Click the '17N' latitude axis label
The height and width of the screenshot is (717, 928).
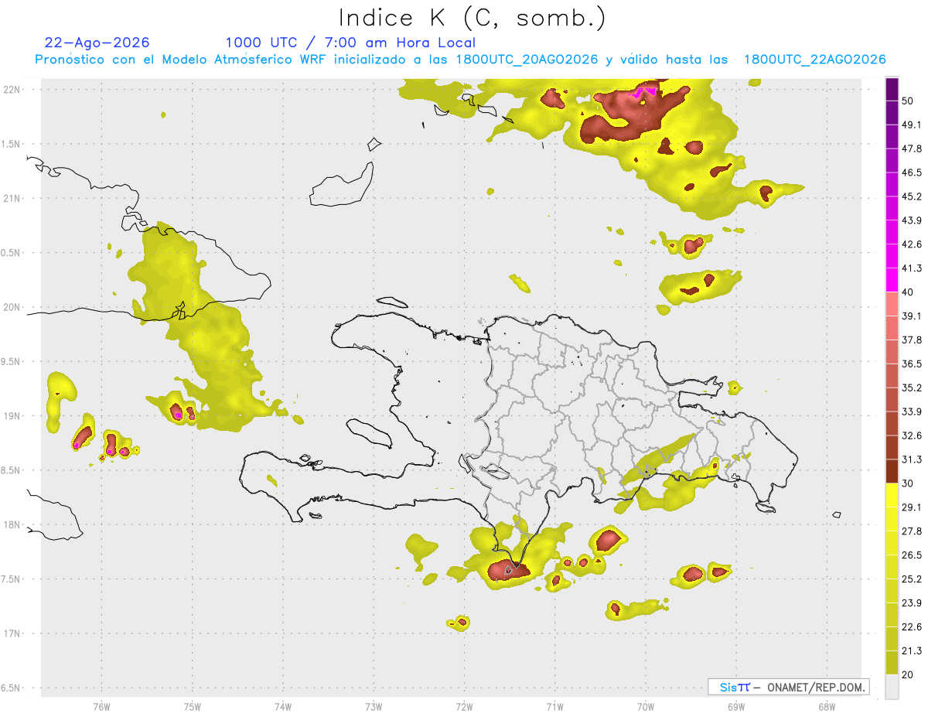pyautogui.click(x=12, y=633)
